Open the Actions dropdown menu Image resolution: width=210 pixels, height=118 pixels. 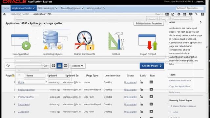78,66
